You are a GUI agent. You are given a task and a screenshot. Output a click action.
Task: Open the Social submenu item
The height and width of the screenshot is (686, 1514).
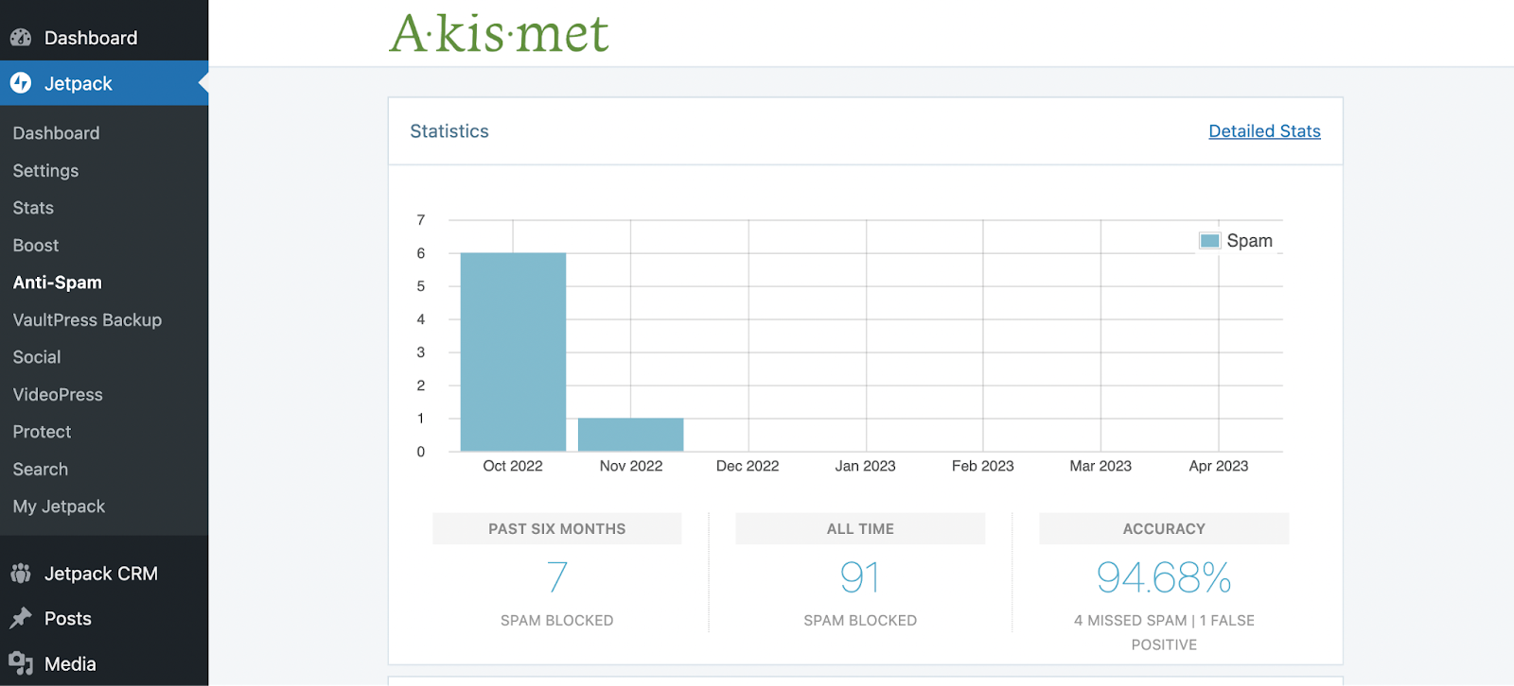click(x=37, y=357)
